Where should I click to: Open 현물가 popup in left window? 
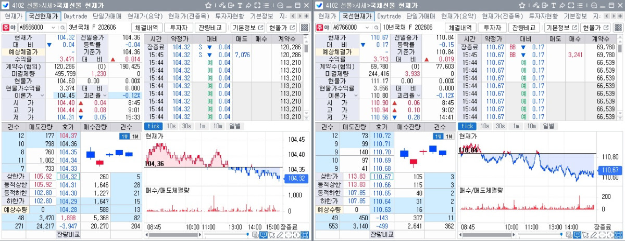[x=282, y=28]
